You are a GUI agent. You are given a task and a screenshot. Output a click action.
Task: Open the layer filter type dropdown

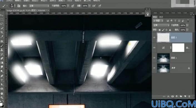coord(158,21)
